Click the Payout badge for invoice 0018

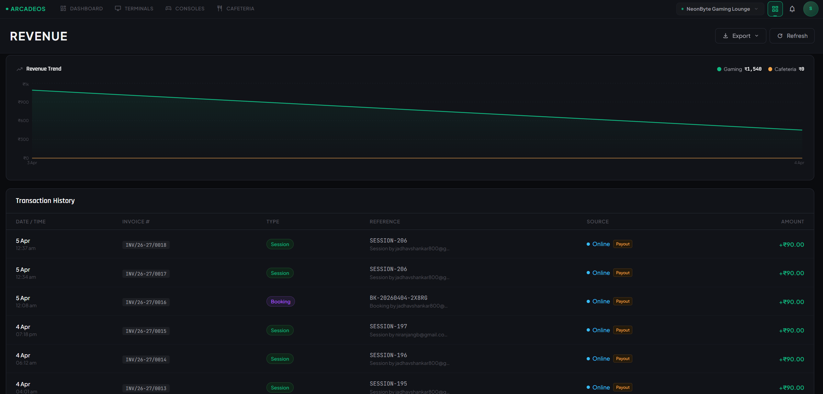pos(622,244)
